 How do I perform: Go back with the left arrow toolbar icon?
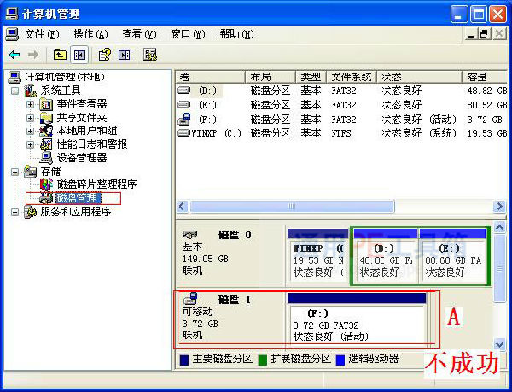(15, 55)
